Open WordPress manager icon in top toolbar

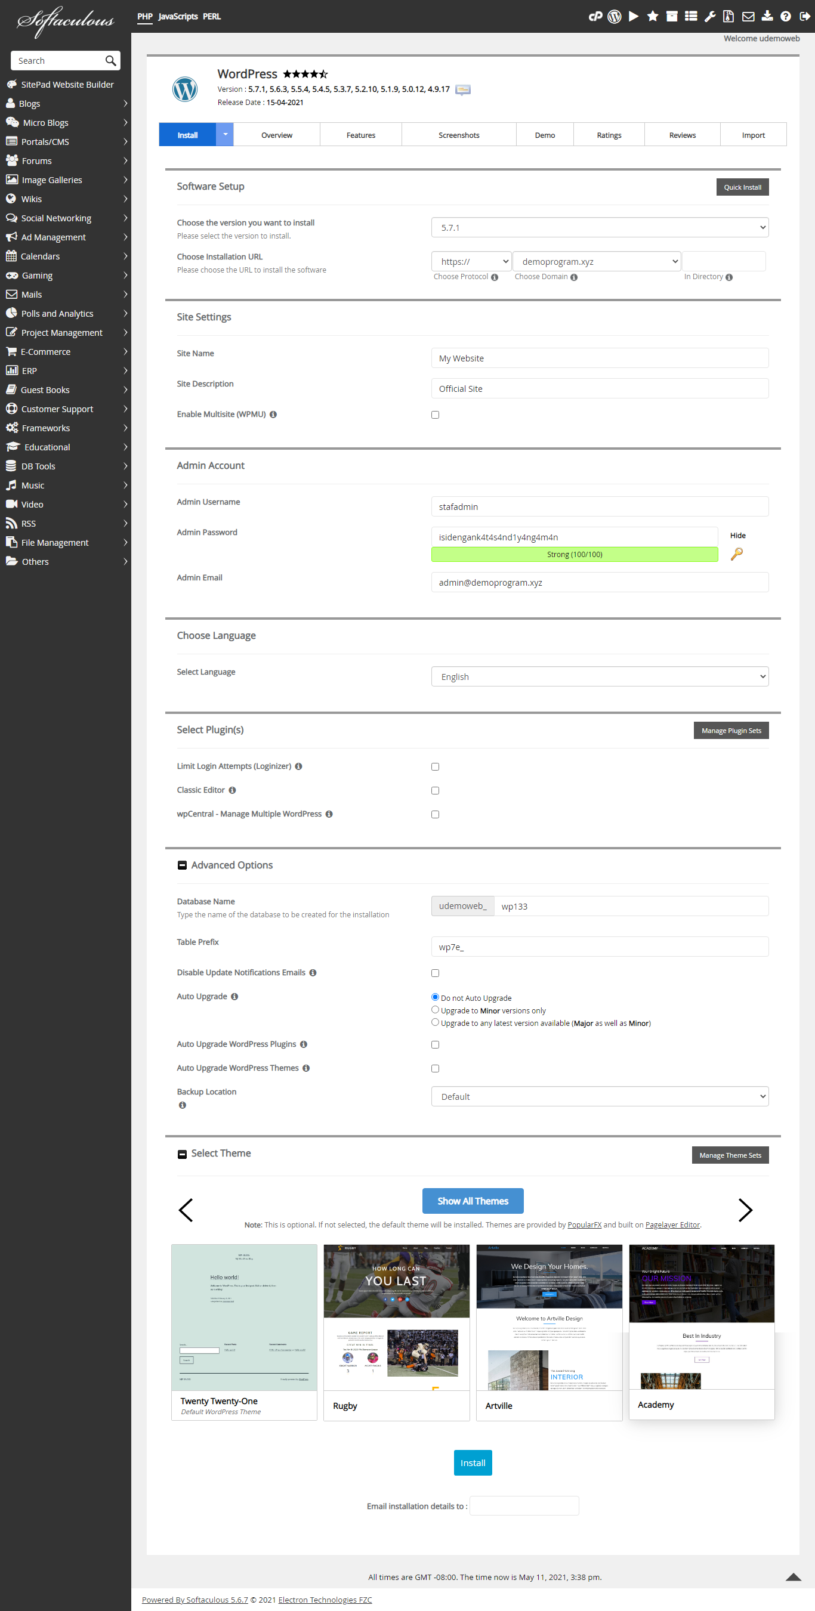pyautogui.click(x=614, y=16)
